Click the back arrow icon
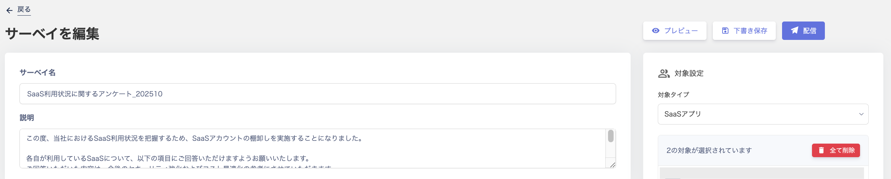 pos(9,10)
